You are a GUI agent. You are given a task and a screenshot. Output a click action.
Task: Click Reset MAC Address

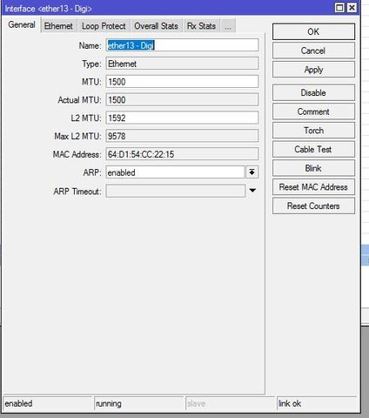pyautogui.click(x=313, y=187)
